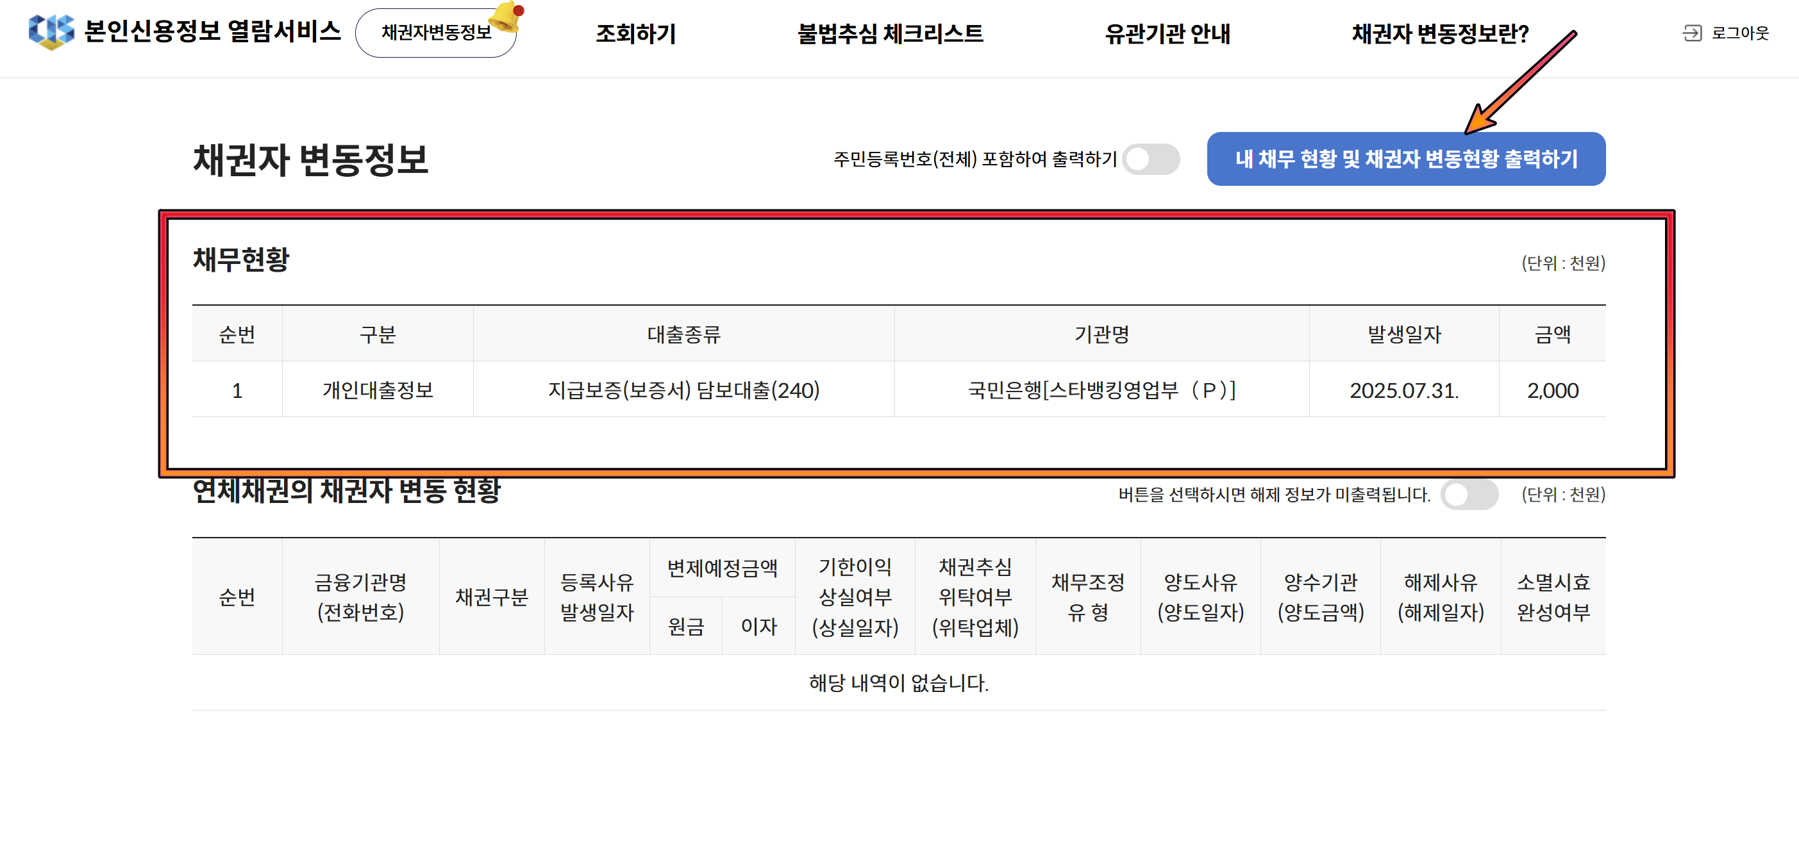This screenshot has width=1799, height=865.
Task: Open the 조회하기 menu
Action: (x=635, y=33)
